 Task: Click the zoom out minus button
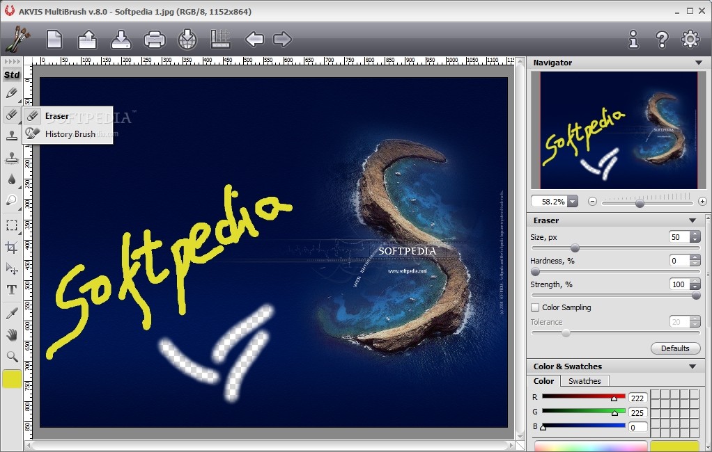pos(592,201)
